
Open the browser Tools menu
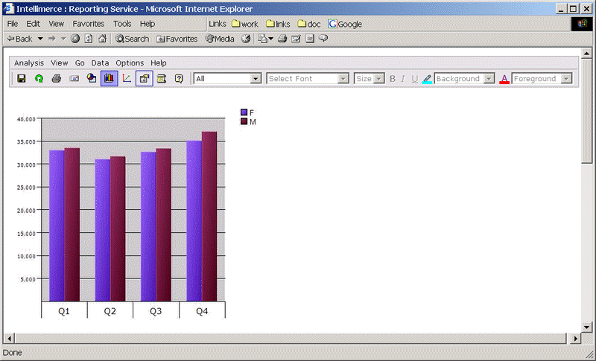click(x=122, y=24)
